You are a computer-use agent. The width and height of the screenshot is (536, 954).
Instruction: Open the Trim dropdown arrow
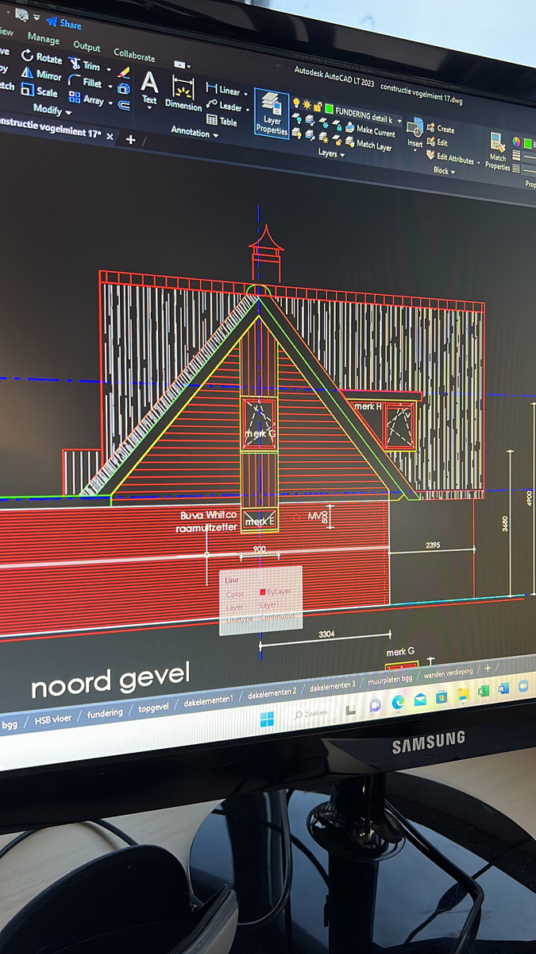pos(109,69)
